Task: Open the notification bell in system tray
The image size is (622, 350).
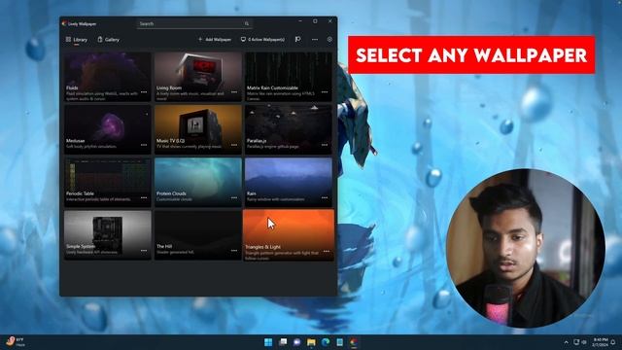Action: click(613, 342)
